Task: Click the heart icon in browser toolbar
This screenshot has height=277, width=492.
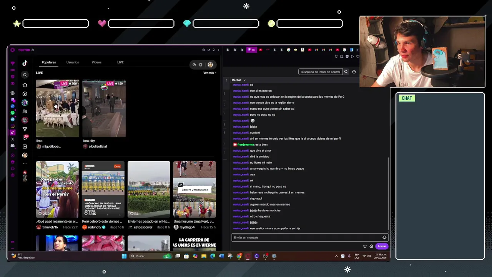Action: click(358, 57)
